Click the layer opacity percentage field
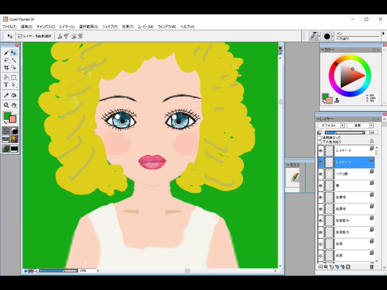 372,133
